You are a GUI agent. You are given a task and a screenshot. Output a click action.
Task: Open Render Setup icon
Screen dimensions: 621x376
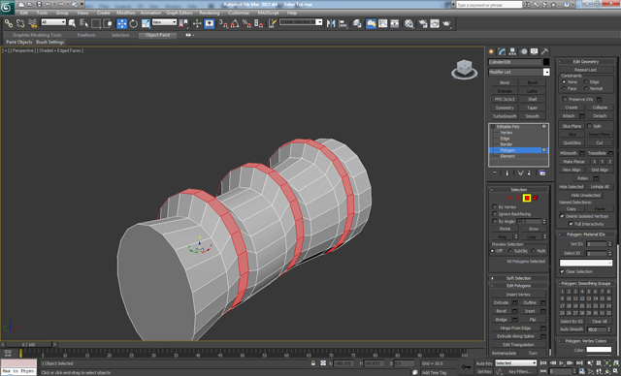(423, 23)
